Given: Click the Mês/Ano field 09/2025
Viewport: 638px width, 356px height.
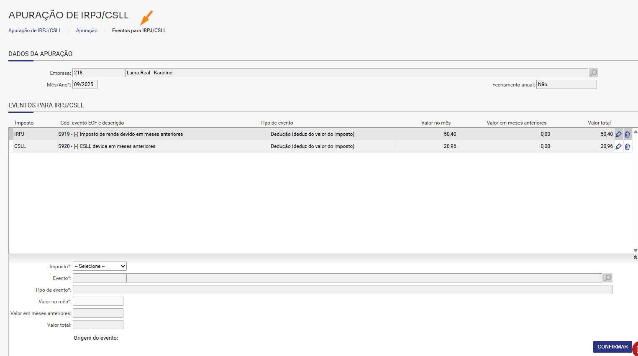Looking at the screenshot, I should point(85,84).
